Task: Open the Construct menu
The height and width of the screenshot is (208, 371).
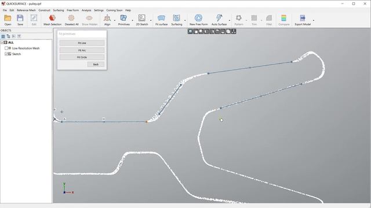Action: tap(44, 10)
